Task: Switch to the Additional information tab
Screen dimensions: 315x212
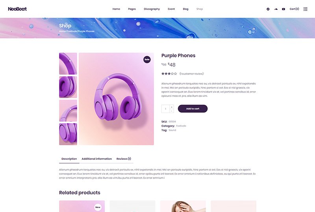Action: 96,159
